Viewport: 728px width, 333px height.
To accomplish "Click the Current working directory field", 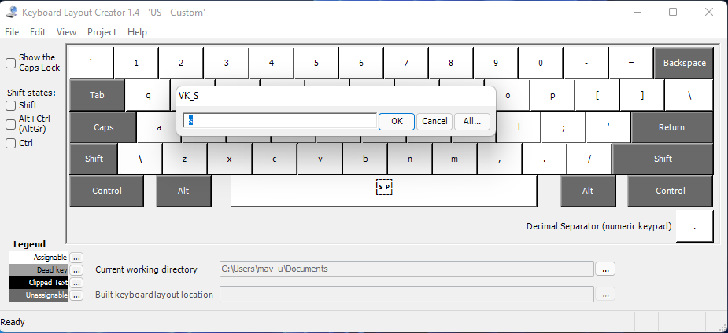I will [407, 269].
